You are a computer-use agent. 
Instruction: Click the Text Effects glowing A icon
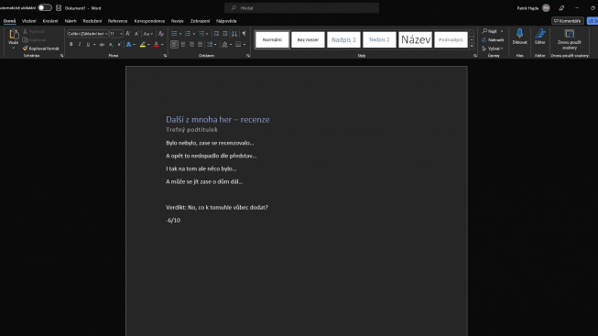pyautogui.click(x=128, y=45)
